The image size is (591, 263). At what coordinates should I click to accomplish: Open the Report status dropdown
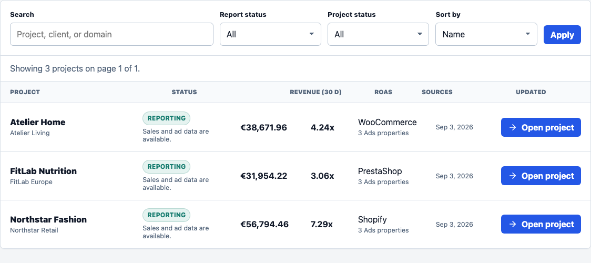pos(270,34)
